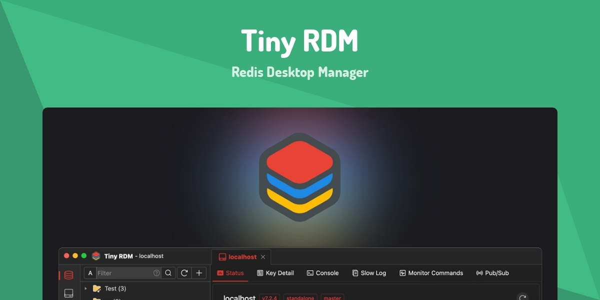The width and height of the screenshot is (600, 300).
Task: Open the database browser sidebar icon
Action: pyautogui.click(x=69, y=275)
